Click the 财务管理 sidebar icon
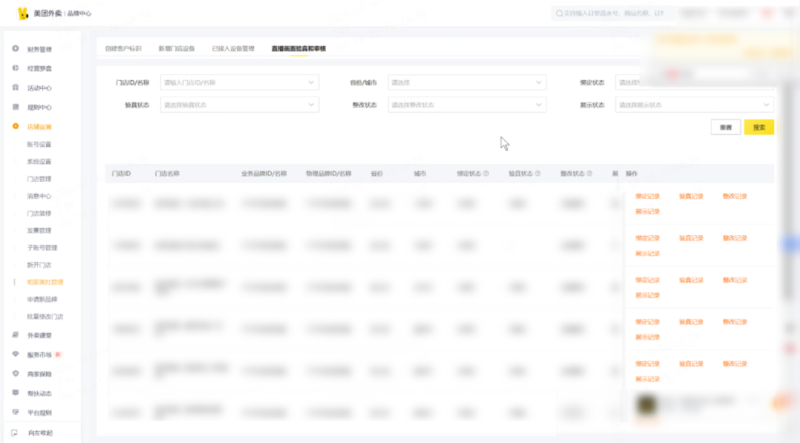The width and height of the screenshot is (800, 443). (16, 49)
